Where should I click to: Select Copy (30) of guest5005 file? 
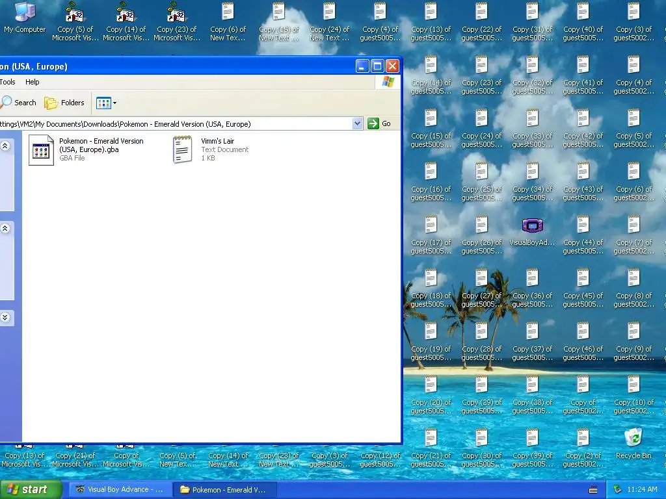click(481, 448)
